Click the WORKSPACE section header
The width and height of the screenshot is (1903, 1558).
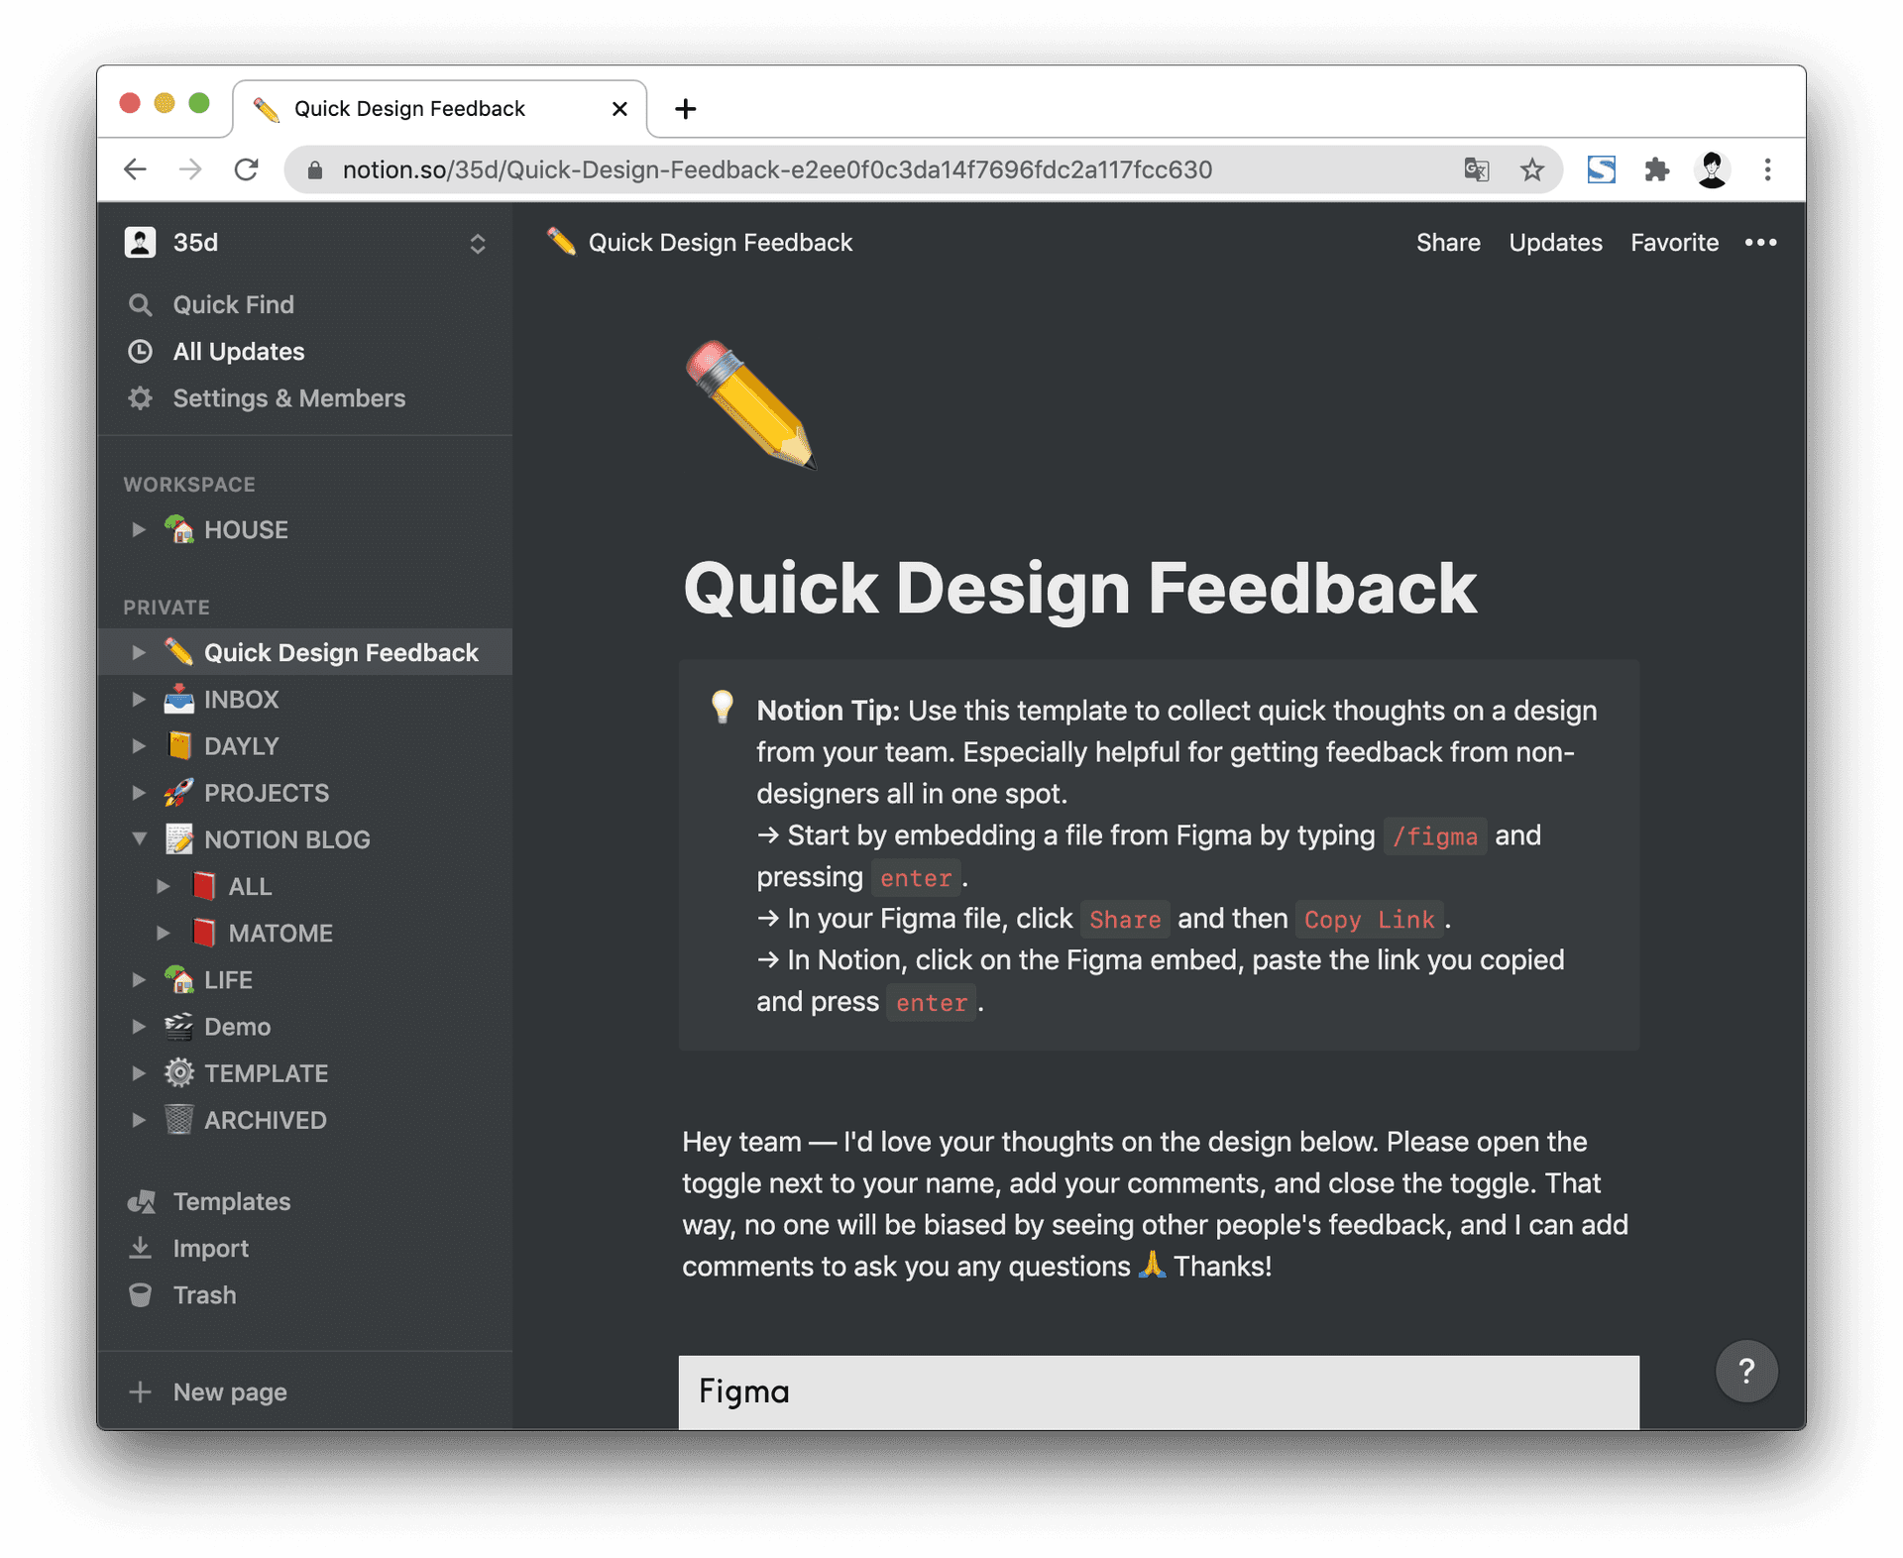point(189,485)
